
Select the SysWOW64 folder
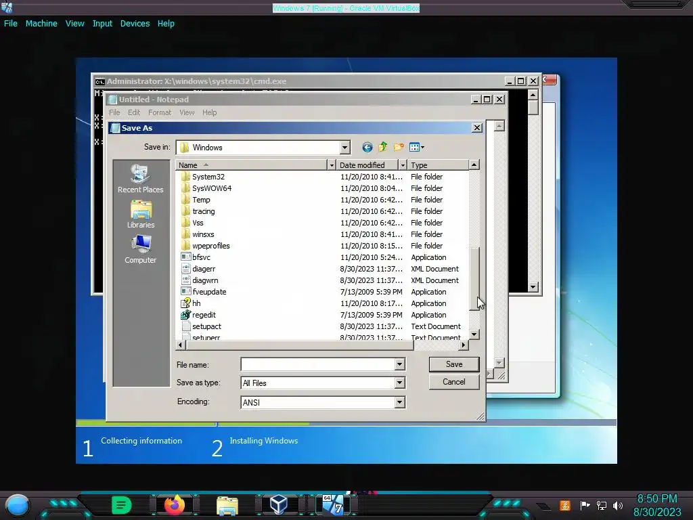coord(212,188)
